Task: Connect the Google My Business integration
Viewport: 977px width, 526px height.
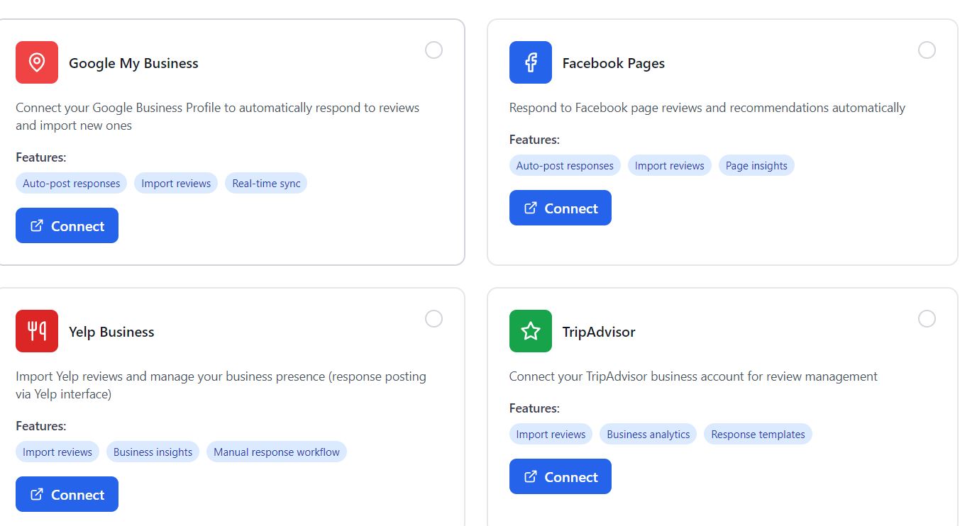Action: (67, 225)
